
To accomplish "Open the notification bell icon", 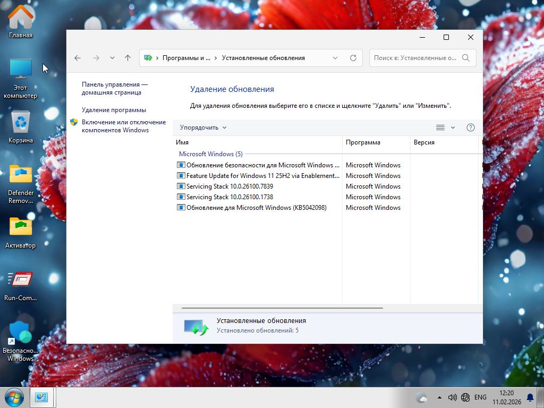I will point(530,397).
